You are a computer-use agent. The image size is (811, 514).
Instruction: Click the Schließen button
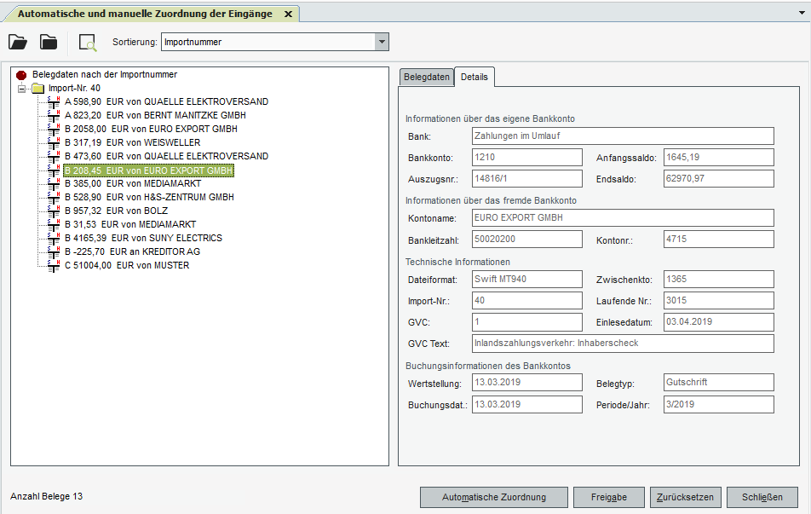762,498
